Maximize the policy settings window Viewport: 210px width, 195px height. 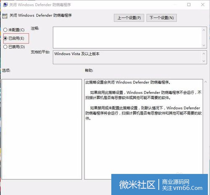point(189,5)
